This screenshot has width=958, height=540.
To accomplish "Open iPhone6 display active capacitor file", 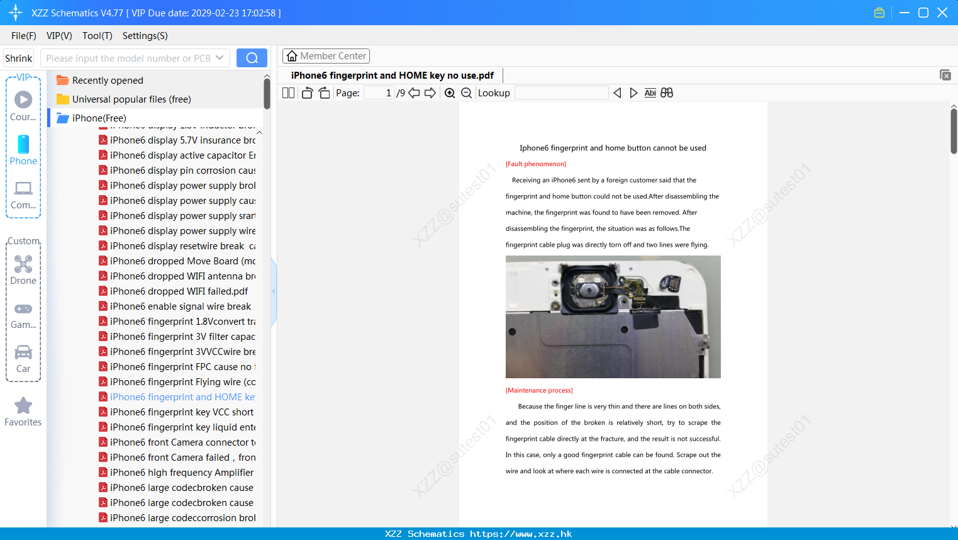I will 177,155.
